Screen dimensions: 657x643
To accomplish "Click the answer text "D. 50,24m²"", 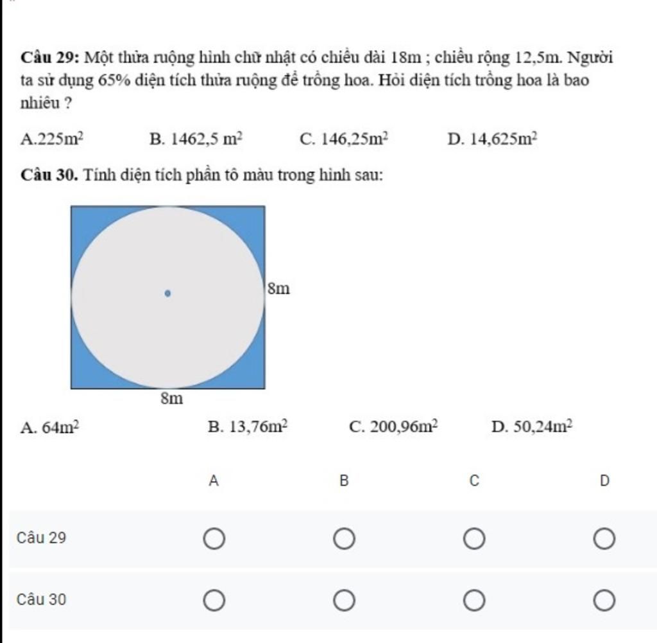I will tap(532, 427).
